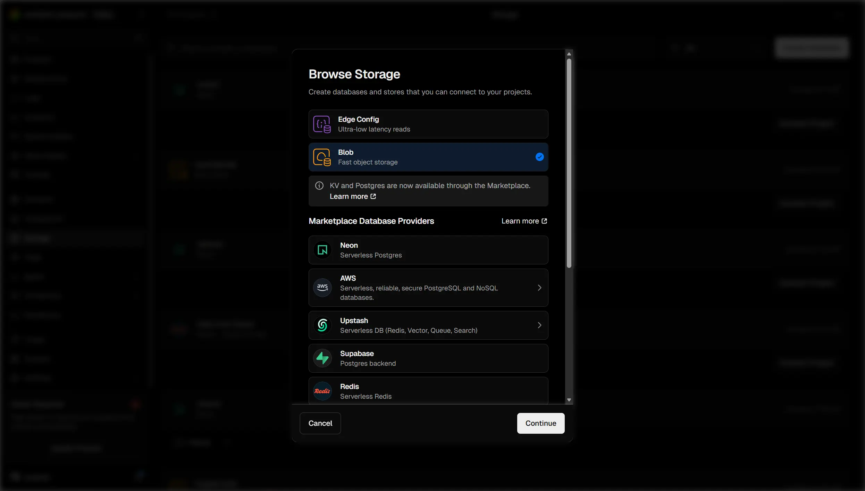Choose Neon Serverless Postgres entry
Viewport: 865px width, 491px height.
(x=428, y=250)
